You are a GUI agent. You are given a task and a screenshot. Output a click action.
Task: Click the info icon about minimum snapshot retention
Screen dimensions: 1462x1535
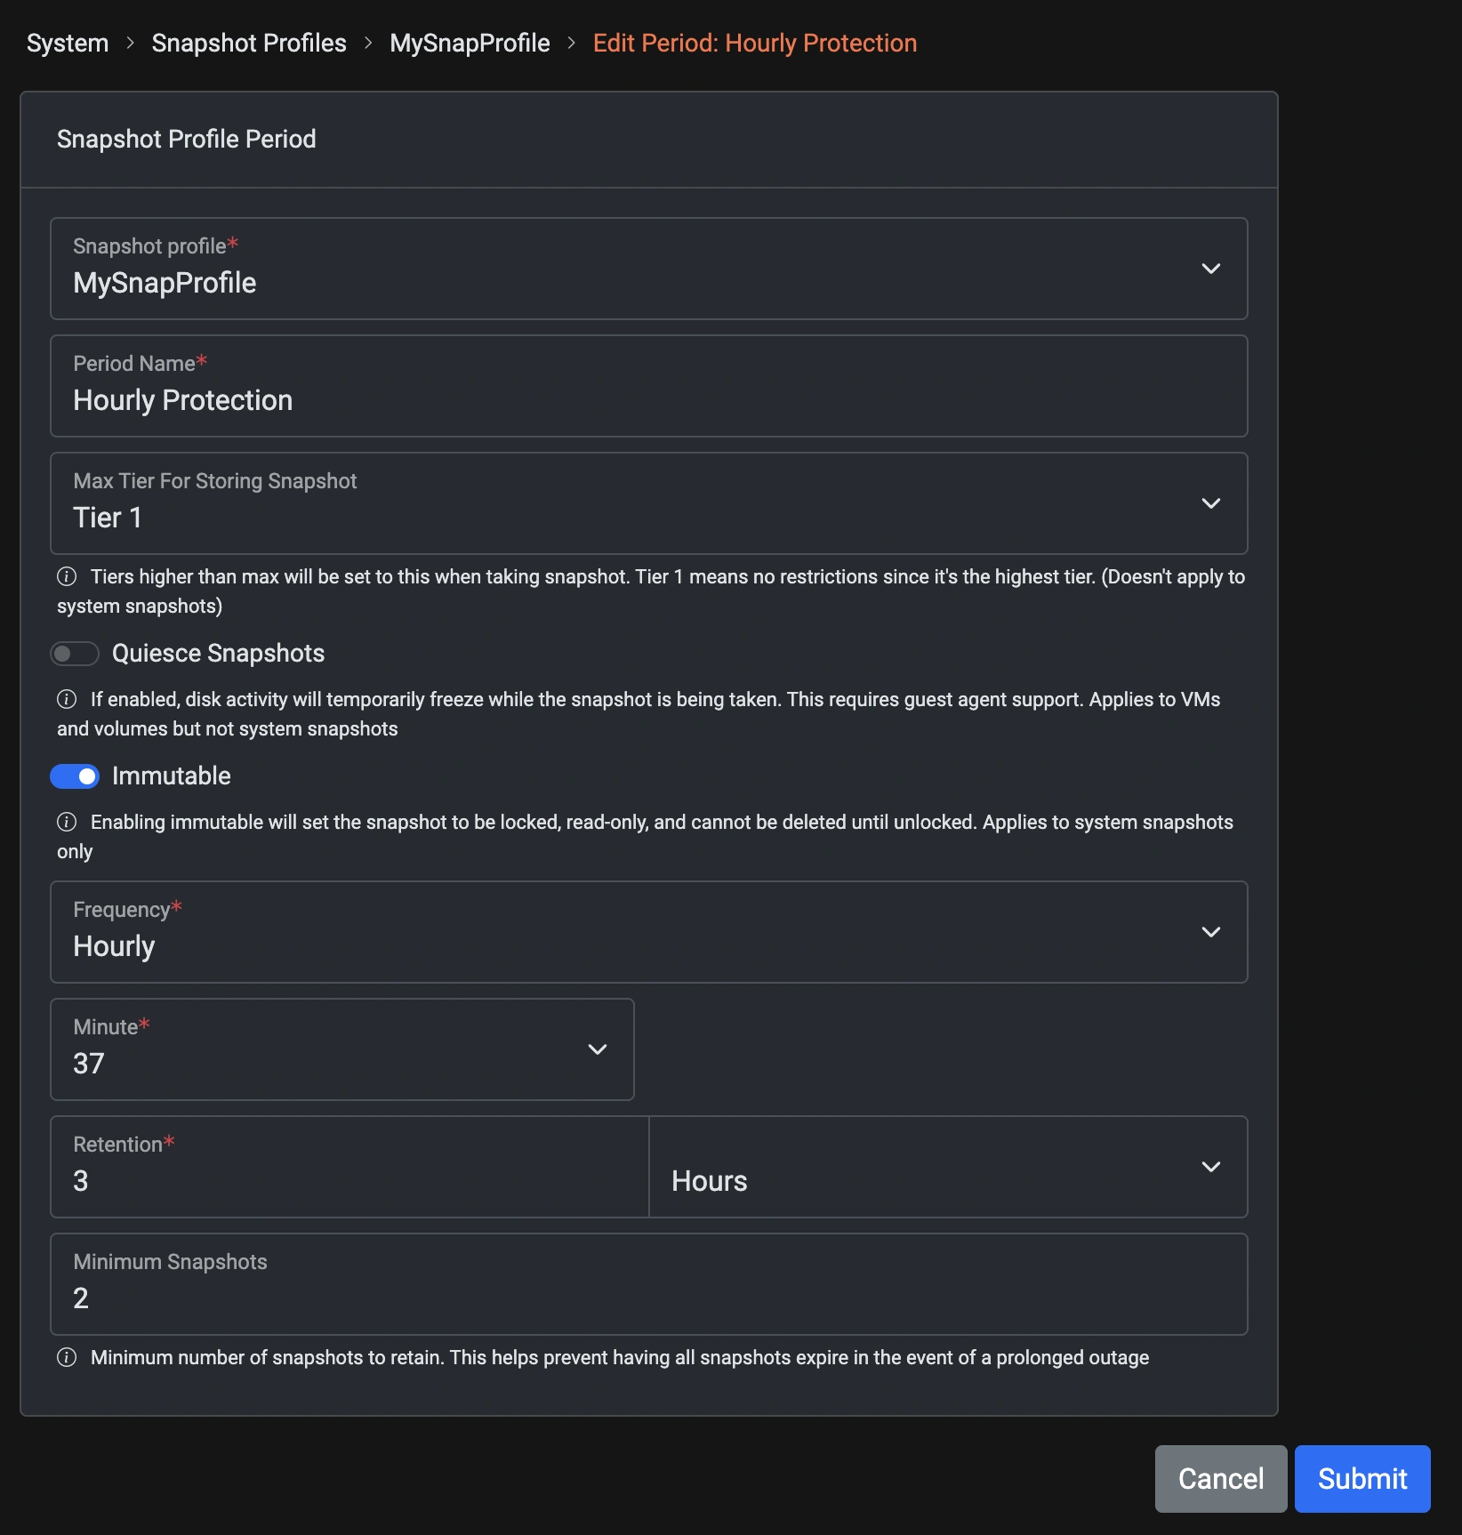tap(68, 1357)
